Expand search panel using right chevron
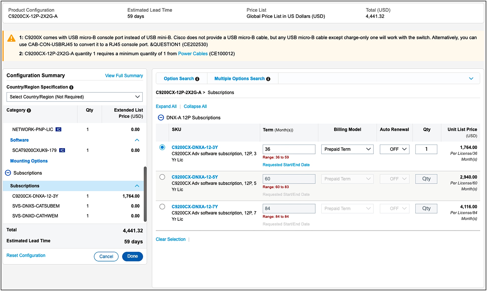Screen dimensions: 487x291 pos(471,79)
